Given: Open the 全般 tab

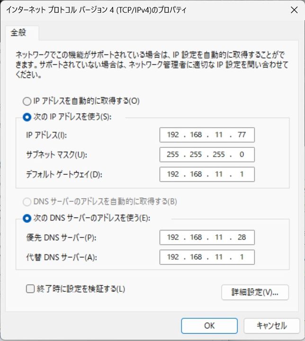Looking at the screenshot, I should point(18,33).
